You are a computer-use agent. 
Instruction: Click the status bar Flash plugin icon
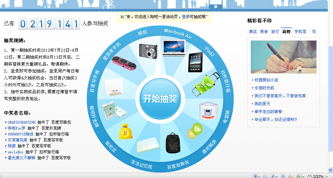point(272,176)
